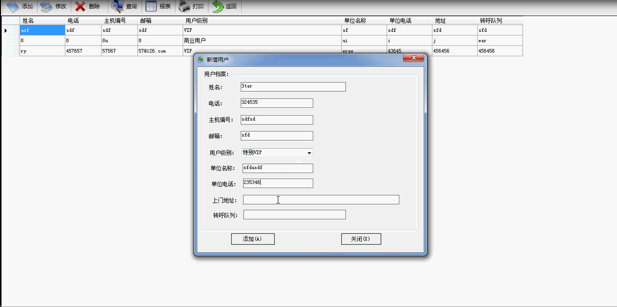The height and width of the screenshot is (307, 617).
Task: Click the 关闭(X) button in dialog
Action: coord(361,239)
